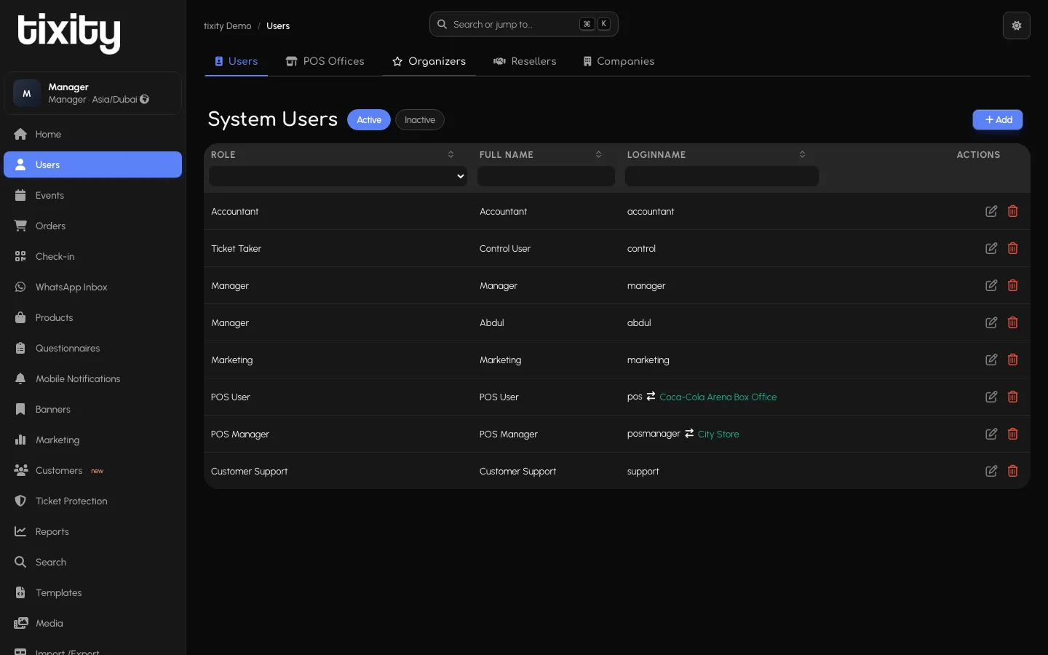Screen dimensions: 1048x655
Task: Delete the Control User row
Action: tap(1012, 248)
